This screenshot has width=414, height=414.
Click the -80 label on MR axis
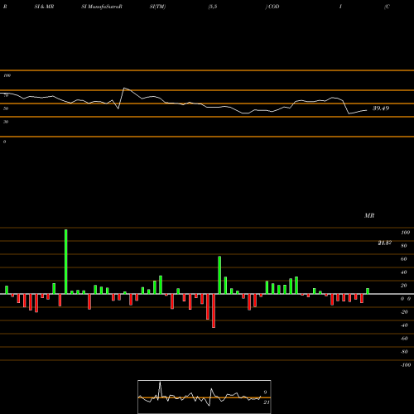404,352
